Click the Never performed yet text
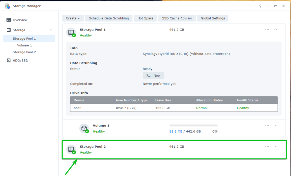Screen dimensions: 291x176 click(x=159, y=84)
